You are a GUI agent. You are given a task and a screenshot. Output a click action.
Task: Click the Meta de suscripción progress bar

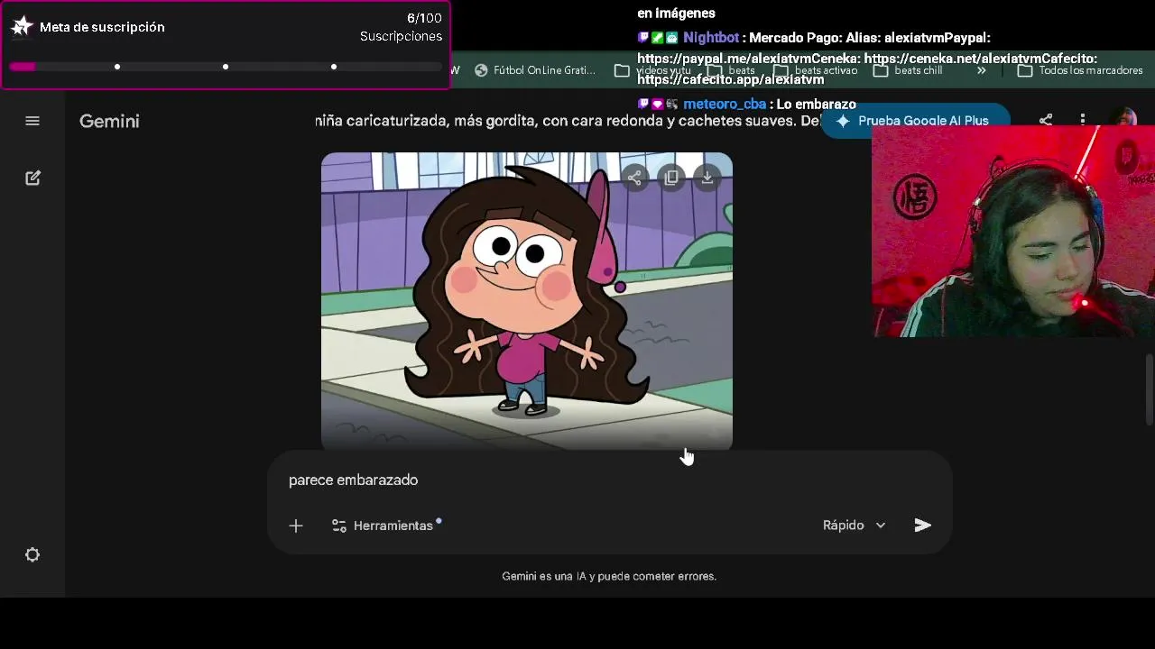[226, 67]
